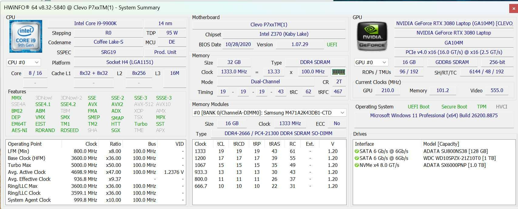Click the GA104M GPU codename field
This screenshot has height=209, width=518.
tap(454, 43)
